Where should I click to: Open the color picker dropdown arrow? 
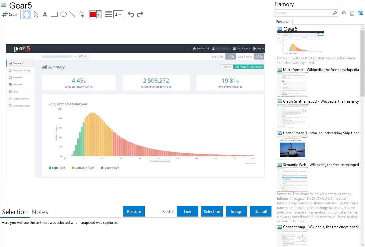(x=99, y=14)
